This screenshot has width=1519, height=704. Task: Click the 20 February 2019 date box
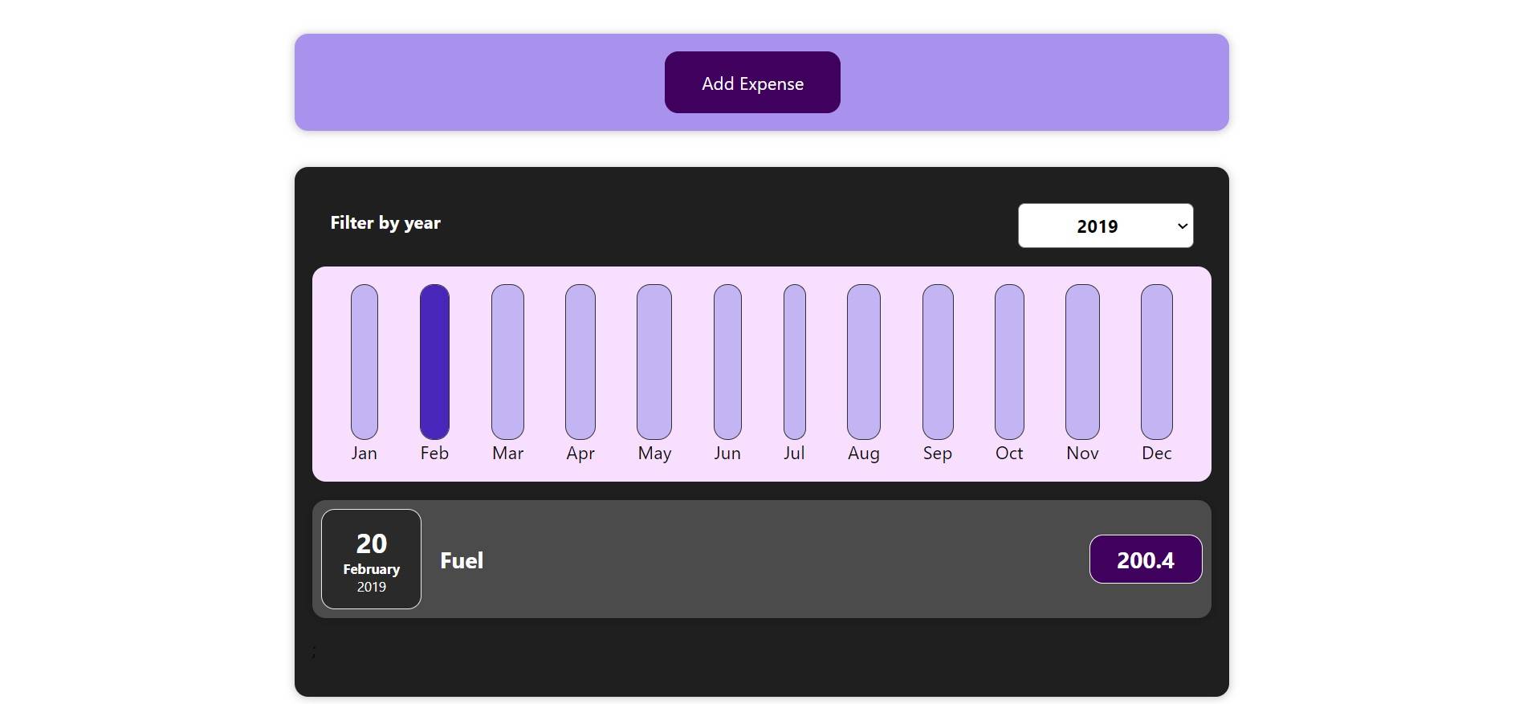coord(371,559)
